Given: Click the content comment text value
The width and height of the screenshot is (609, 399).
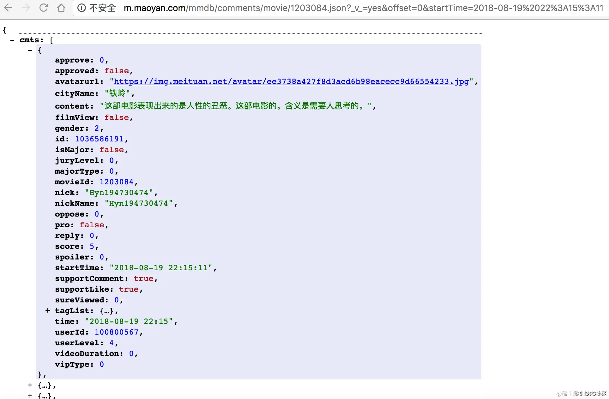Looking at the screenshot, I should (236, 106).
